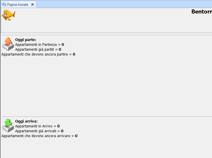
Task: Click zero value after 'devono ancora partire'
Action: point(74,54)
